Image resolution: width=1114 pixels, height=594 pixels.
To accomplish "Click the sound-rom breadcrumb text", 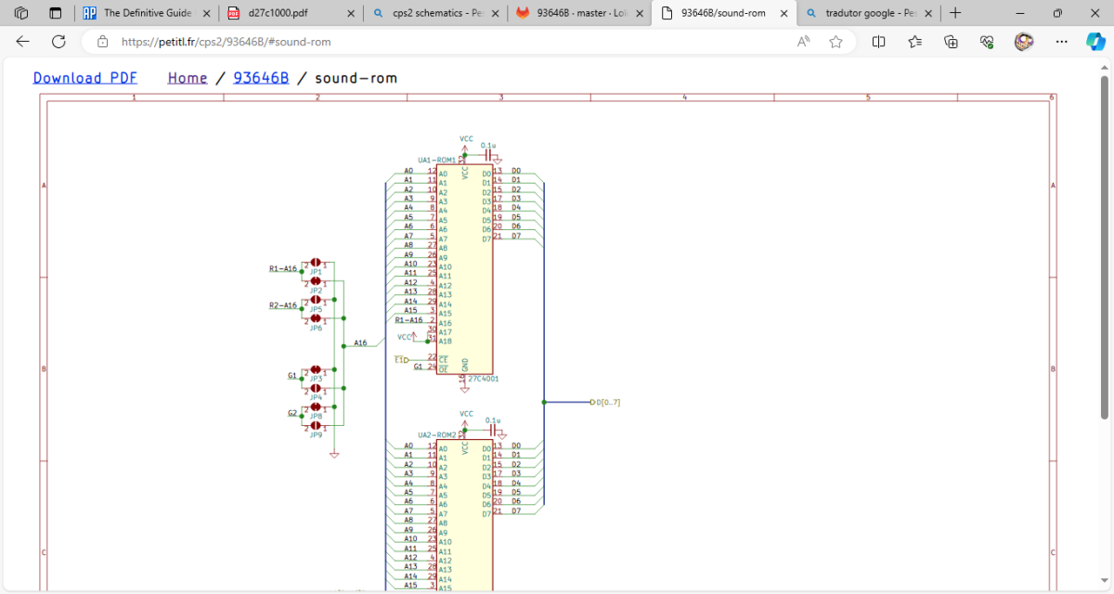I will (356, 78).
